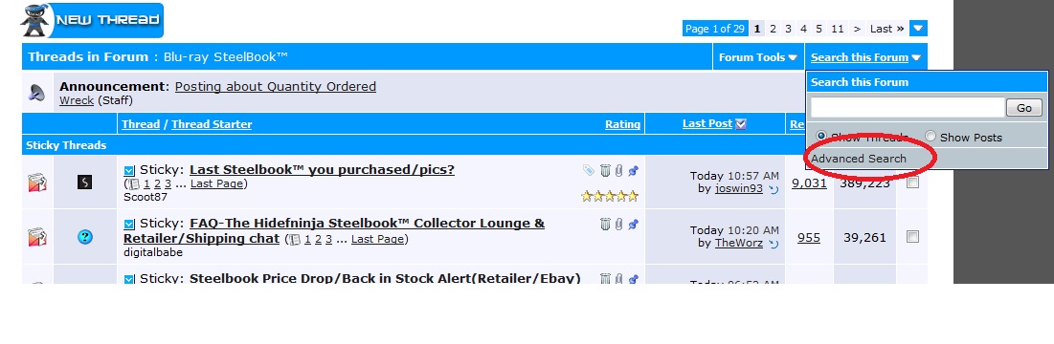Click the trash can icon on Last Steelbook thread

tap(605, 171)
